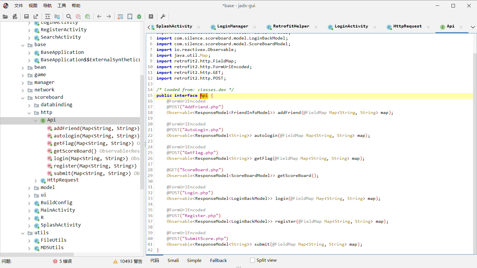Close the Api tab
Screen dimensions: 477x268
(461, 27)
